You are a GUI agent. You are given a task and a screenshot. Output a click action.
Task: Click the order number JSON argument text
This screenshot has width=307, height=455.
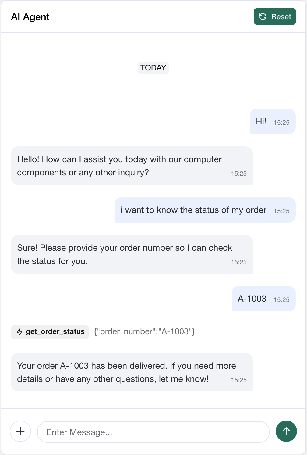(145, 331)
